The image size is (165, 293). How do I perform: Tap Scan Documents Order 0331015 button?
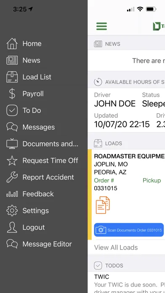129,230
